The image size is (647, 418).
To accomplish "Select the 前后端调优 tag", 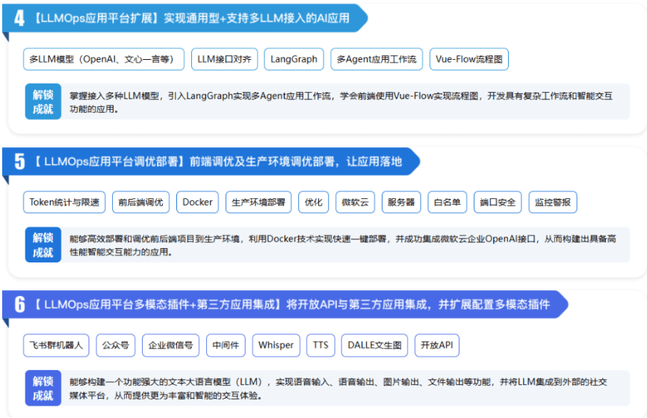I will coord(140,202).
